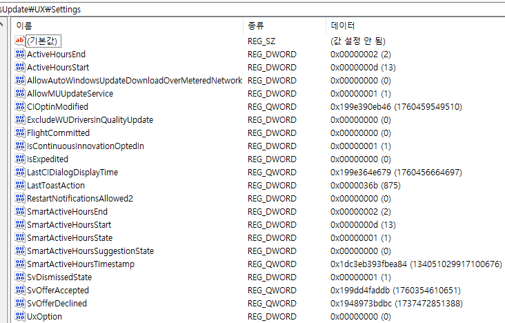Select the UxOption entry name

(x=44, y=317)
